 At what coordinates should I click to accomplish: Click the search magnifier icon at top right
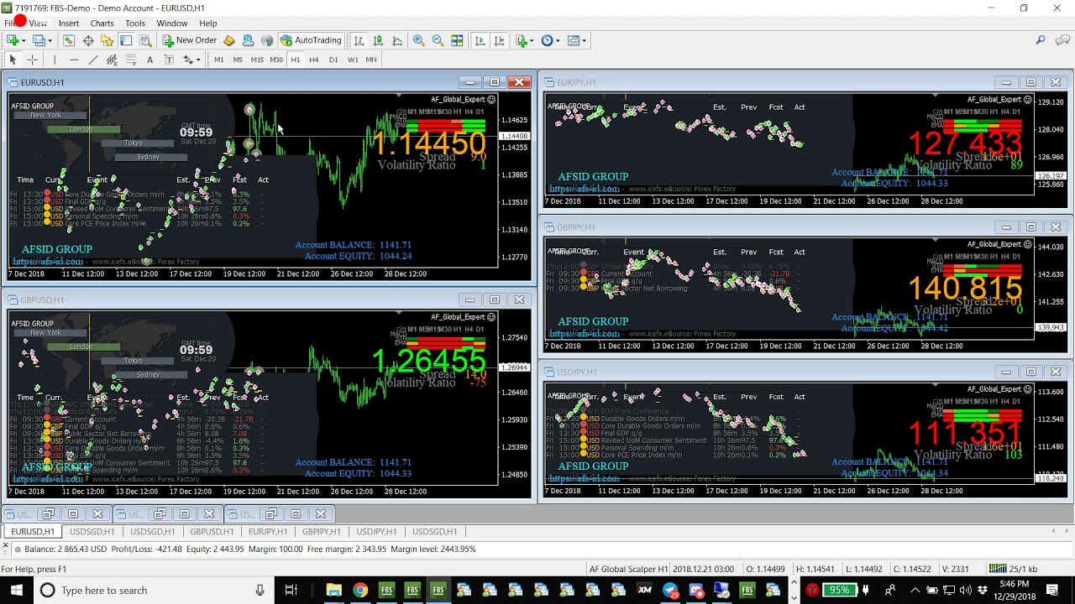click(x=1040, y=40)
